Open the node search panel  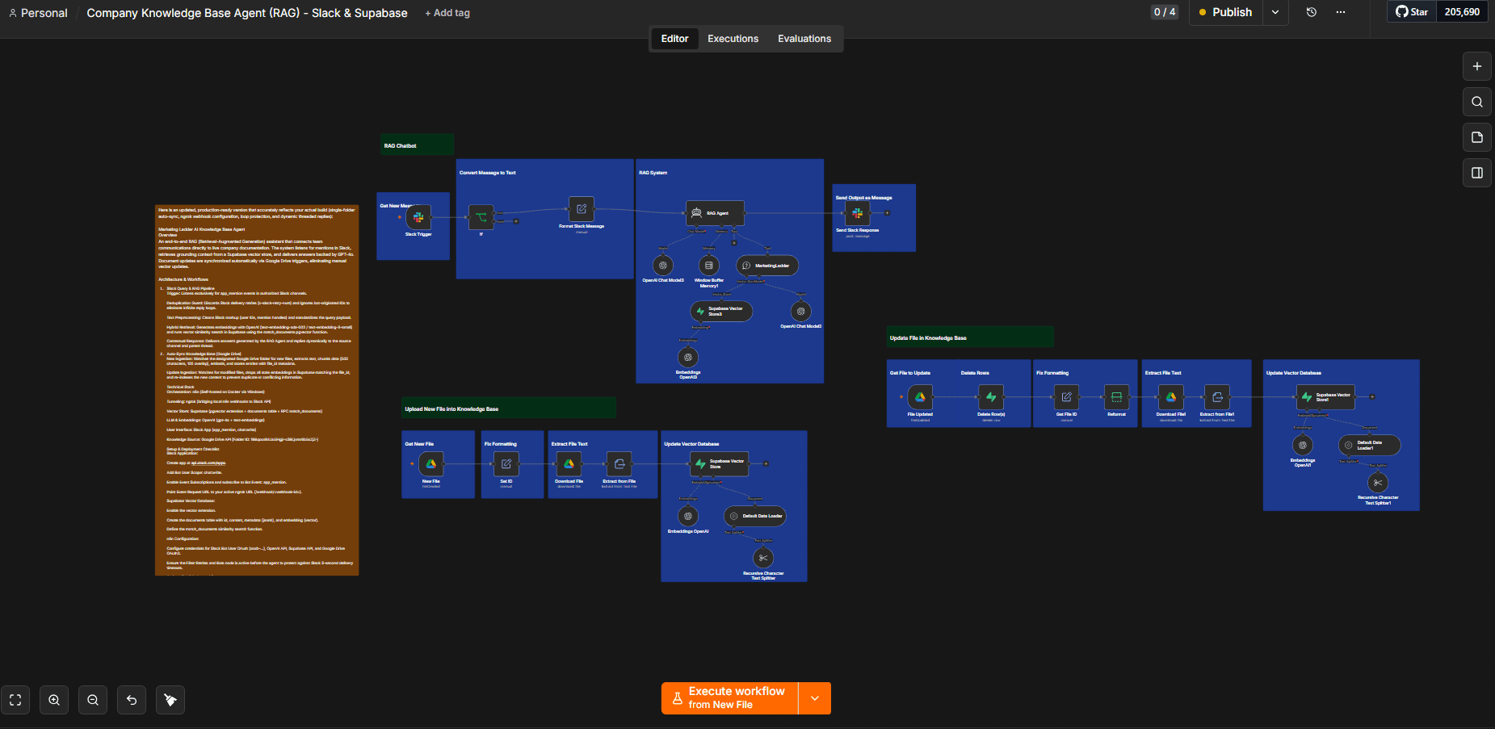(1477, 102)
